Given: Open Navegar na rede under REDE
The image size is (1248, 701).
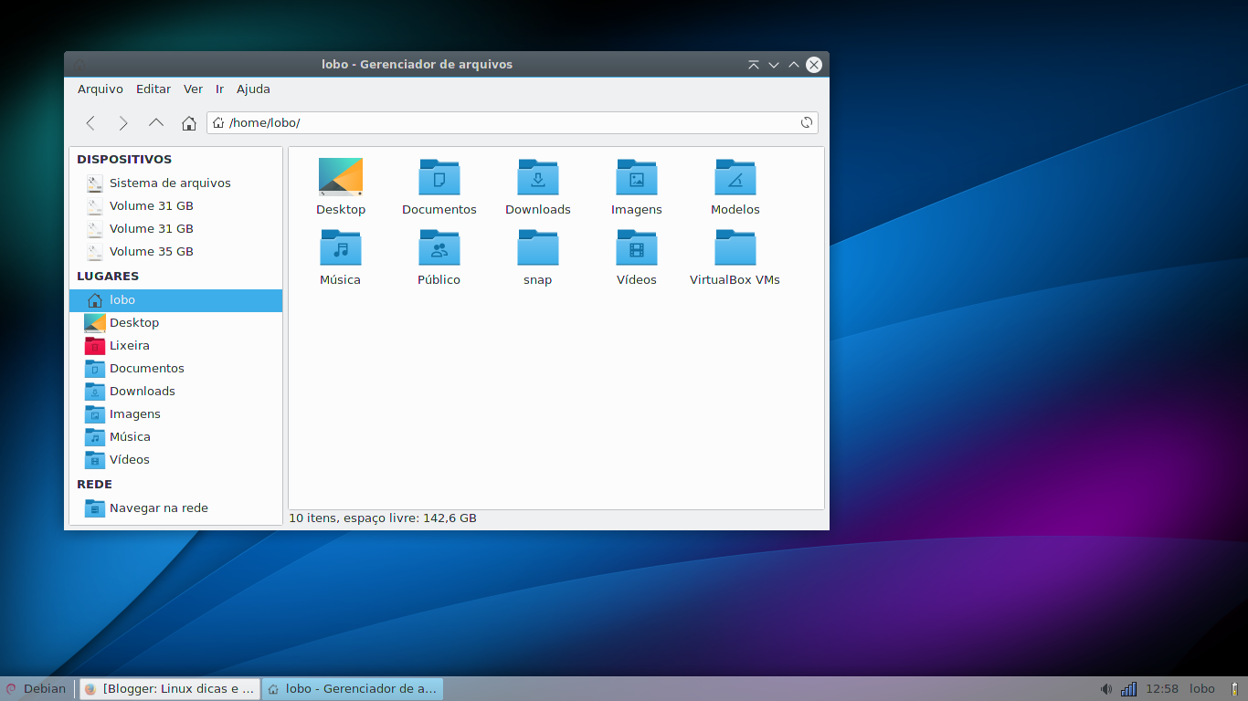Looking at the screenshot, I should (x=159, y=507).
